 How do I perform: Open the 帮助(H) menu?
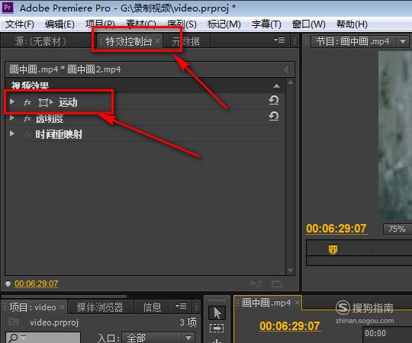click(352, 24)
